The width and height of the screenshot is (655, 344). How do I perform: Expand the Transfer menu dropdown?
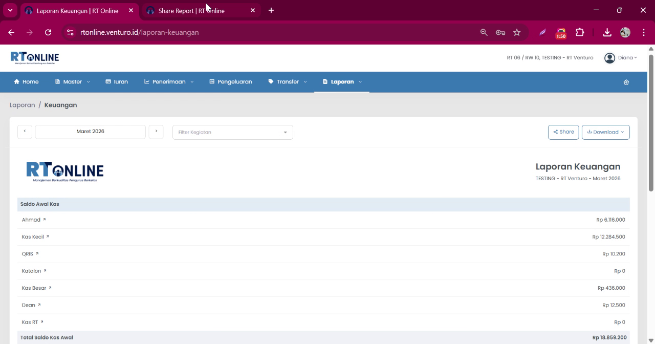point(288,82)
